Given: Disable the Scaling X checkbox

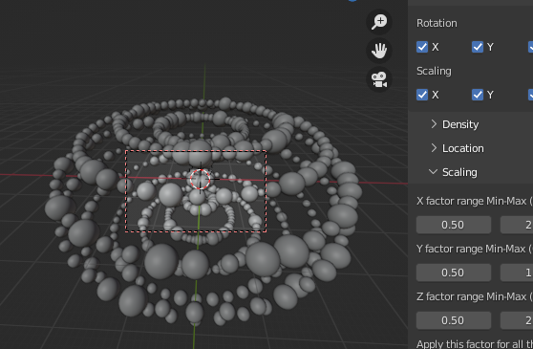Looking at the screenshot, I should click(x=422, y=95).
